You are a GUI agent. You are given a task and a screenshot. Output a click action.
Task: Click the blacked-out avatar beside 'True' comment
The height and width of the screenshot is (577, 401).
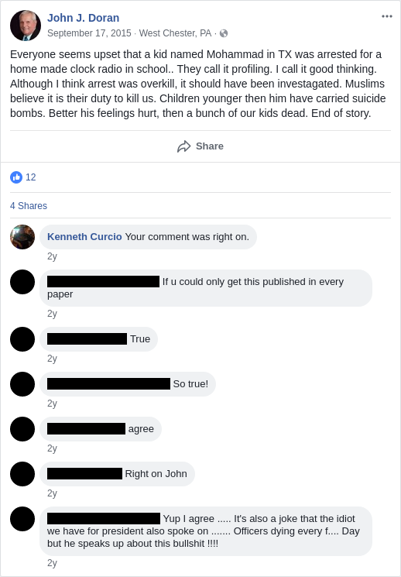(x=22, y=339)
